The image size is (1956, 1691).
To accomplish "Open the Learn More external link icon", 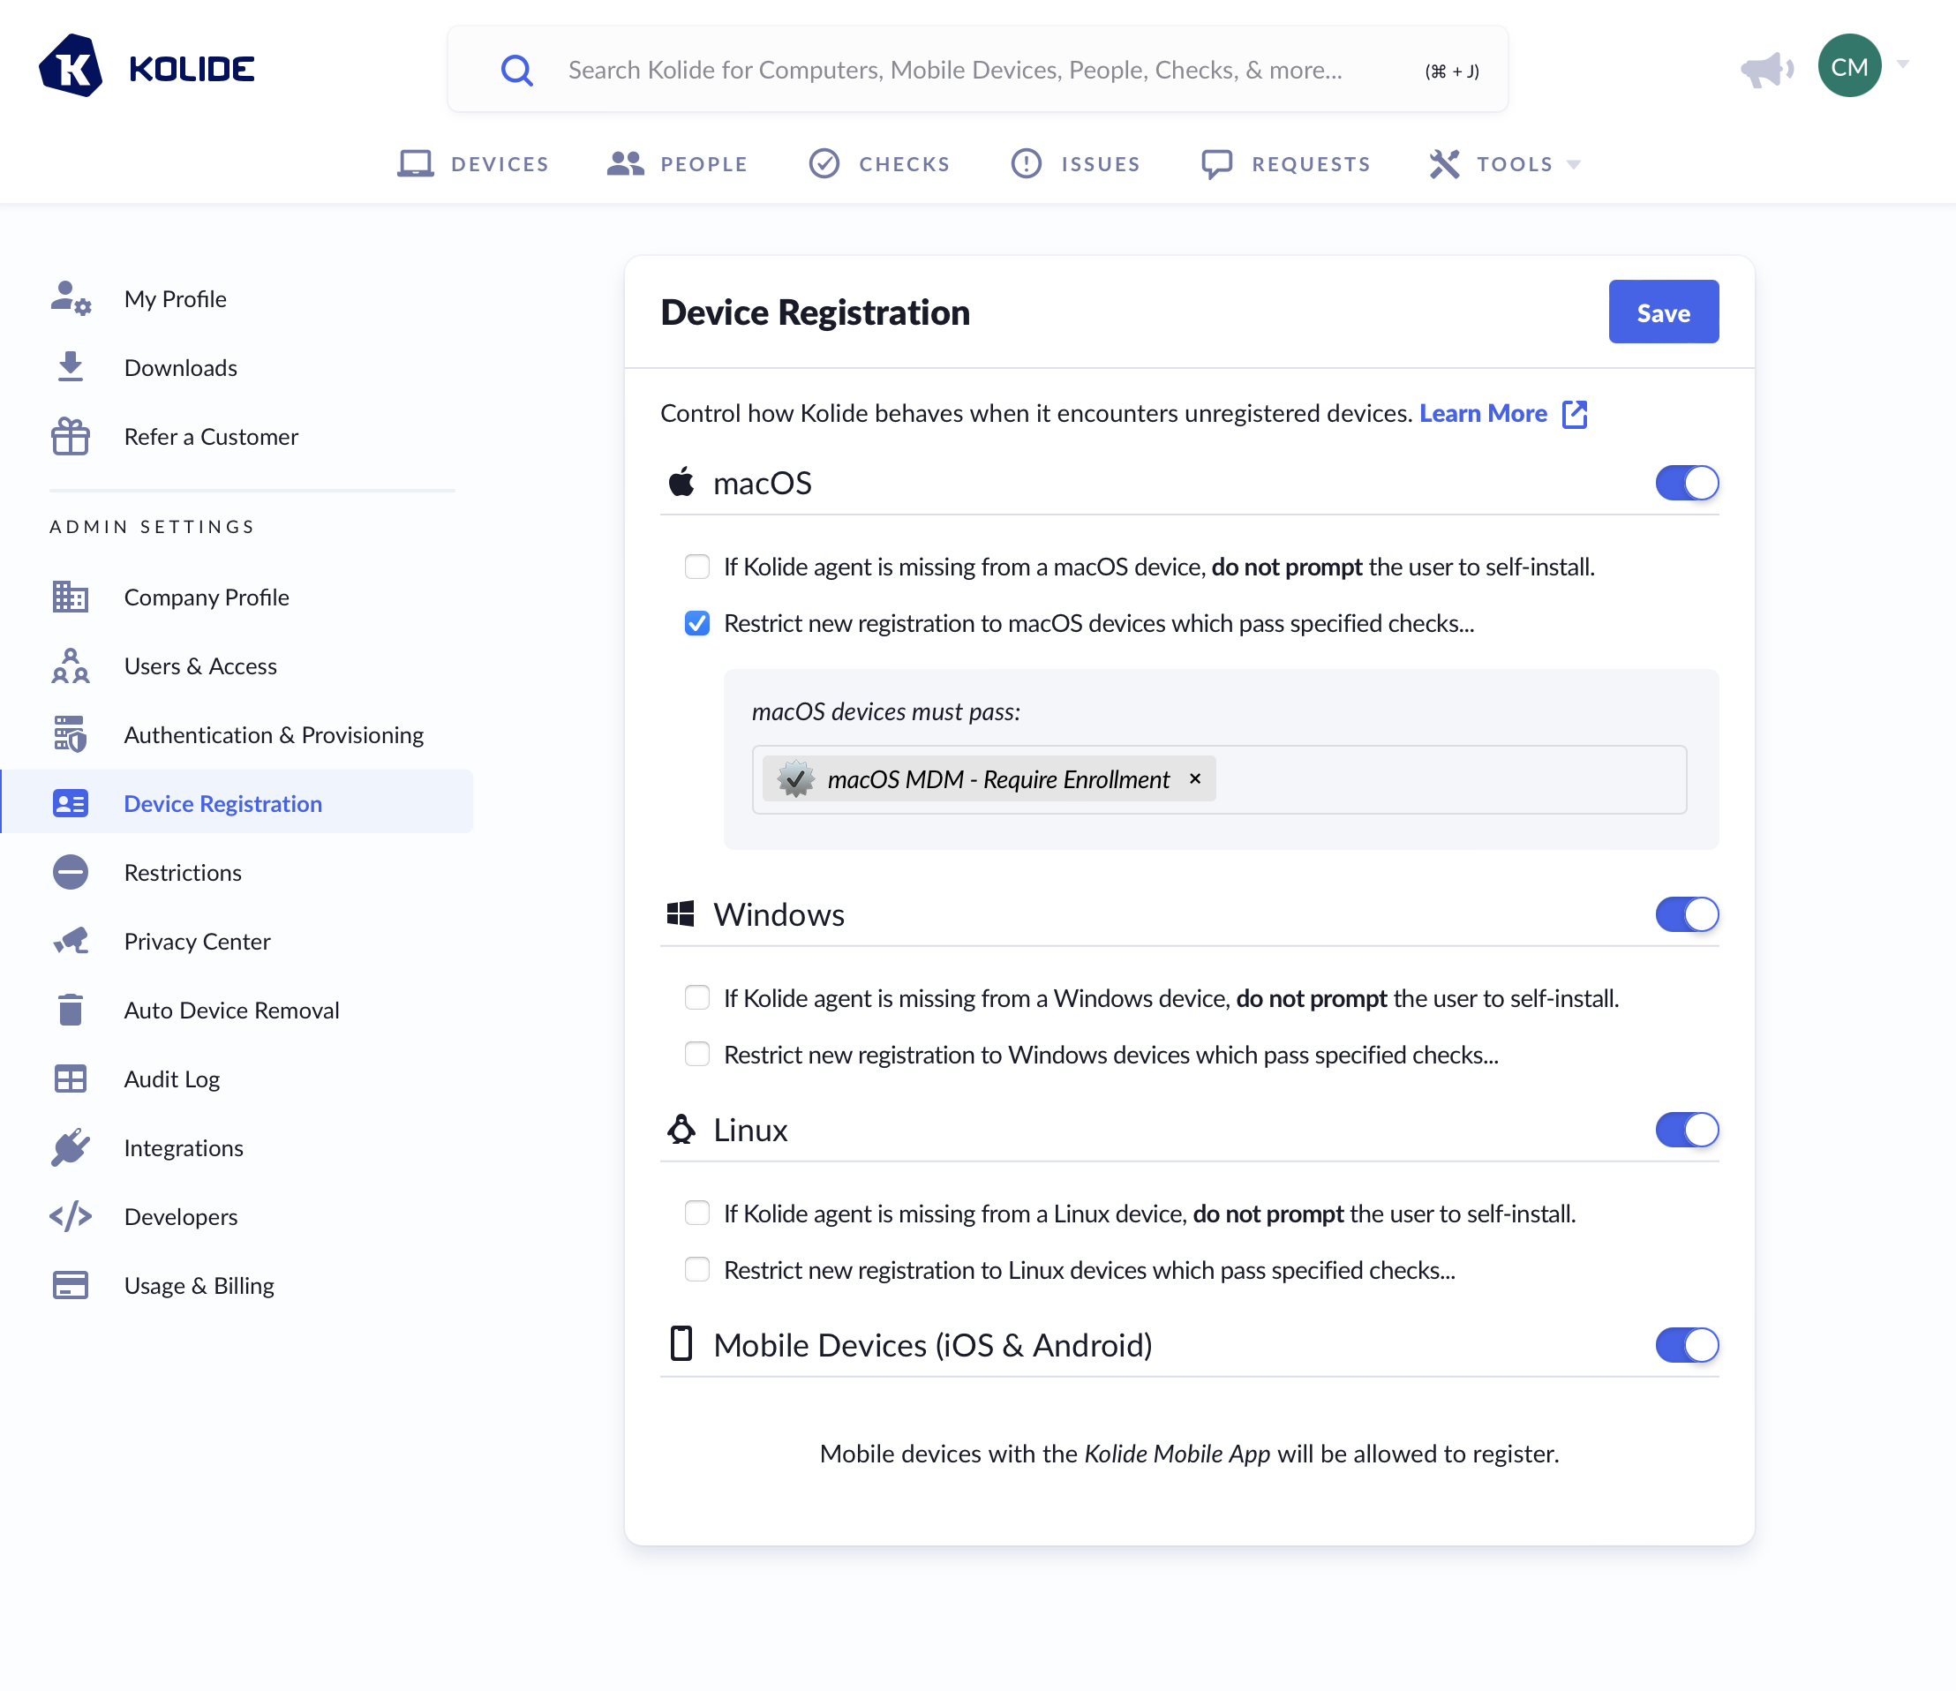I will tap(1575, 414).
